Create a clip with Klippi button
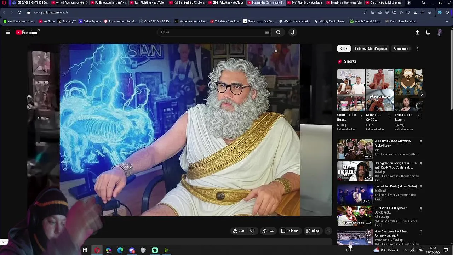Screen dimensions: 453x255 click(x=312, y=231)
